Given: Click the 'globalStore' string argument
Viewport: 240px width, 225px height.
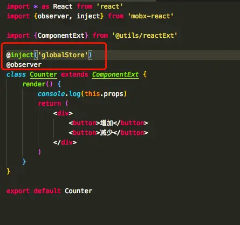Looking at the screenshot, I should click(x=63, y=55).
